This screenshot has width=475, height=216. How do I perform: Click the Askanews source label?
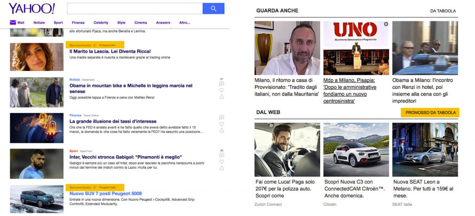pos(88,80)
